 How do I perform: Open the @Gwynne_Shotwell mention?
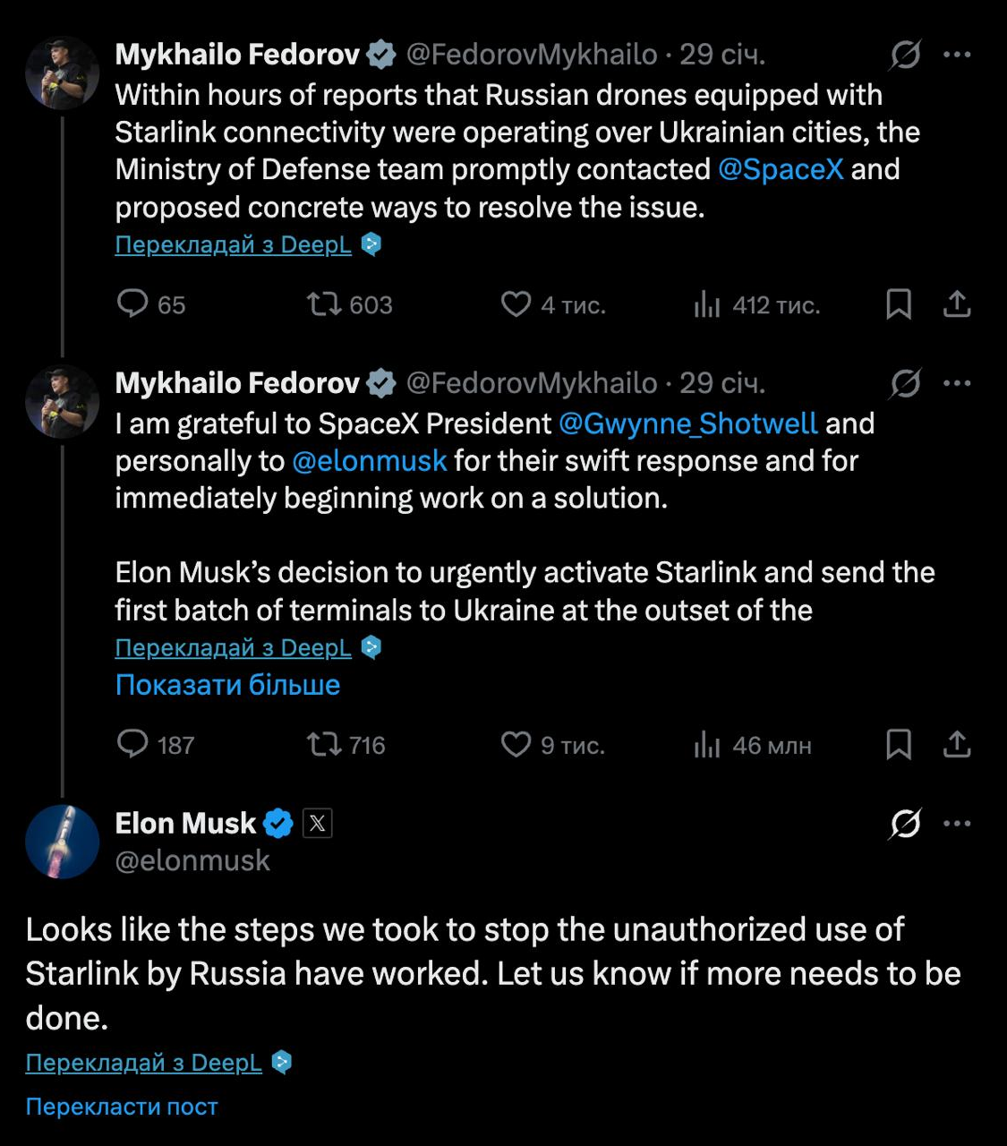tap(687, 423)
